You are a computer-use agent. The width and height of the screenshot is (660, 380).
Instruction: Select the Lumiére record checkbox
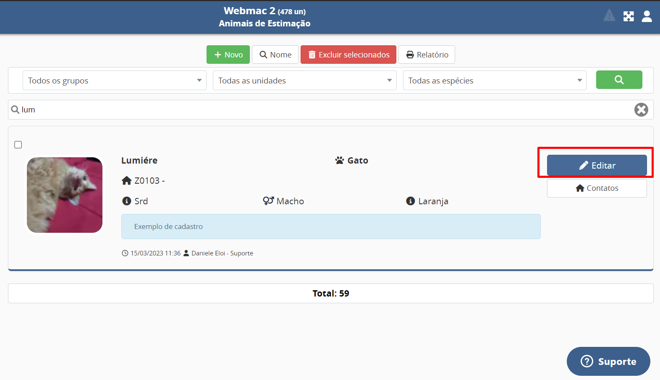[18, 145]
